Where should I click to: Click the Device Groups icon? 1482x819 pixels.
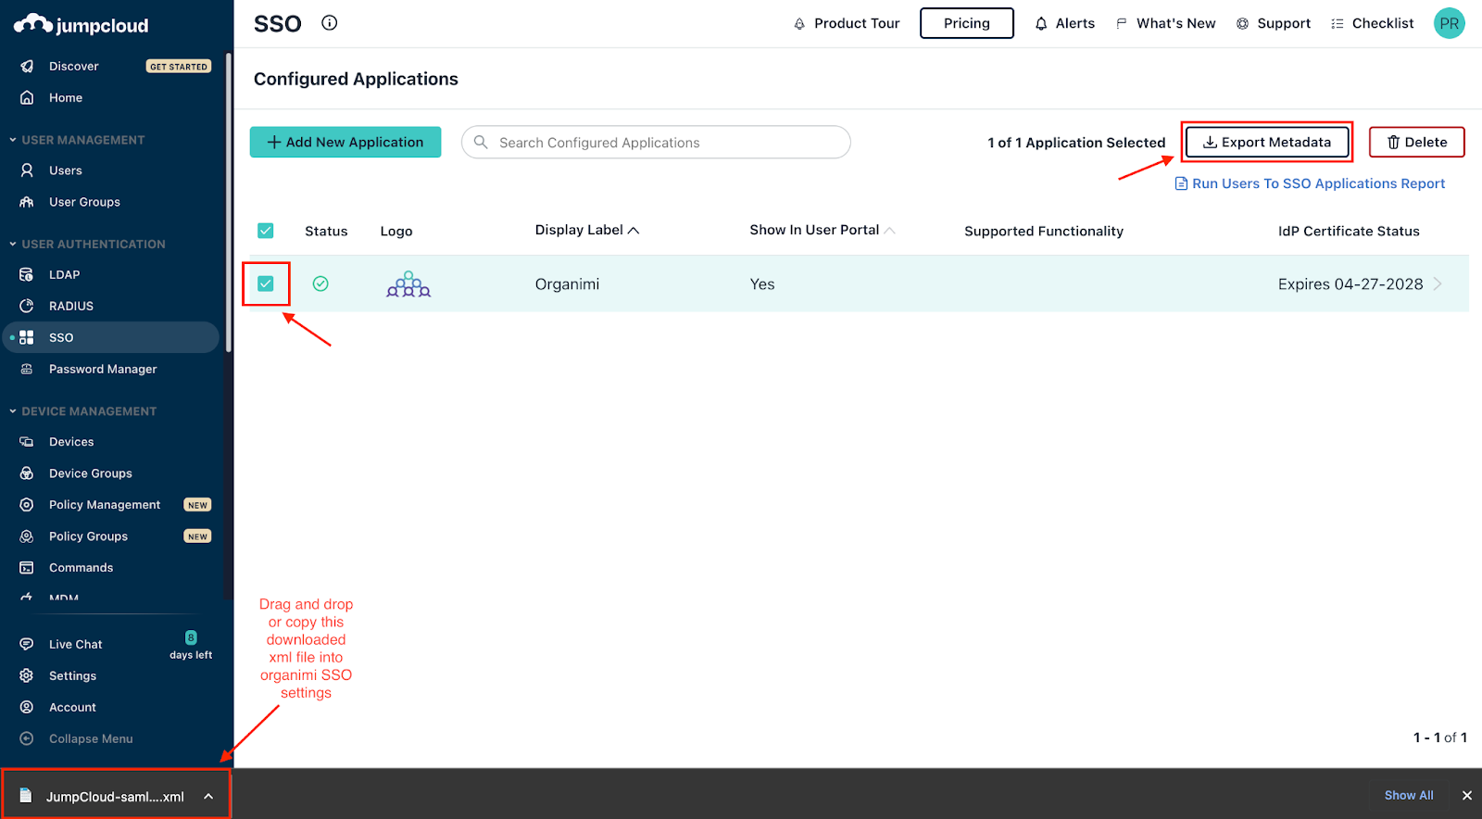(x=27, y=473)
